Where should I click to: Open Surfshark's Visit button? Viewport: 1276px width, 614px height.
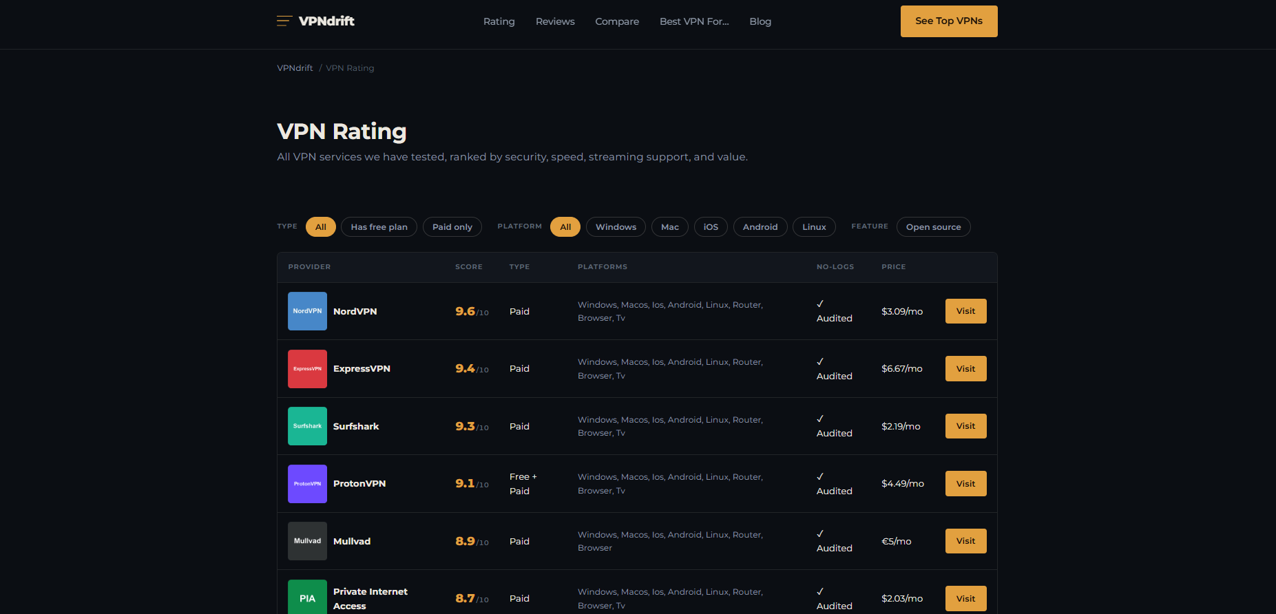click(x=965, y=426)
